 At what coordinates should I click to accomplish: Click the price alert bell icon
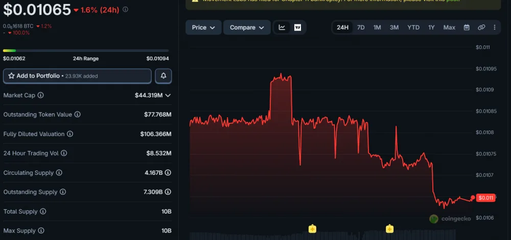pos(164,76)
